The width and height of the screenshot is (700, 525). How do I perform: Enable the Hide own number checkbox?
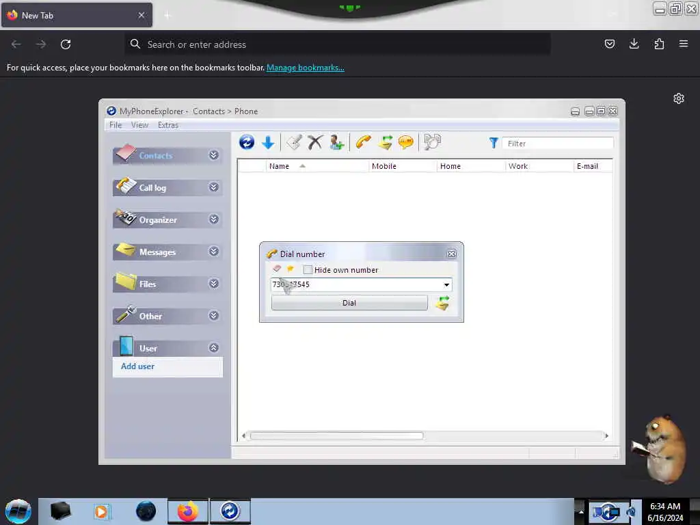point(308,269)
